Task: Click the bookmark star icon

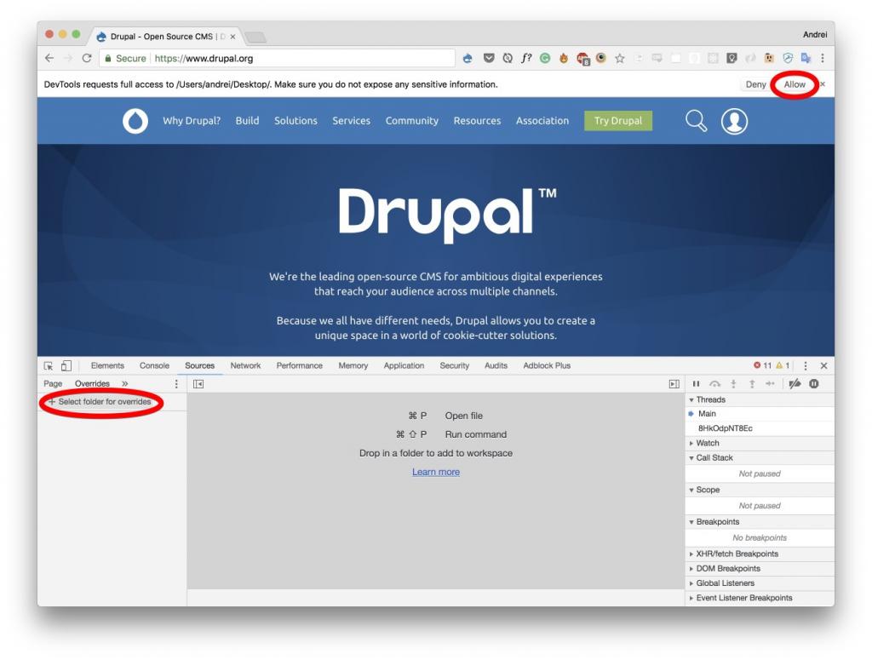Action: coord(620,58)
